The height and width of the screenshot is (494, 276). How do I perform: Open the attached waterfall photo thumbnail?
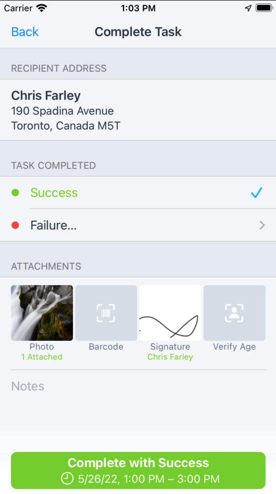coord(42,313)
